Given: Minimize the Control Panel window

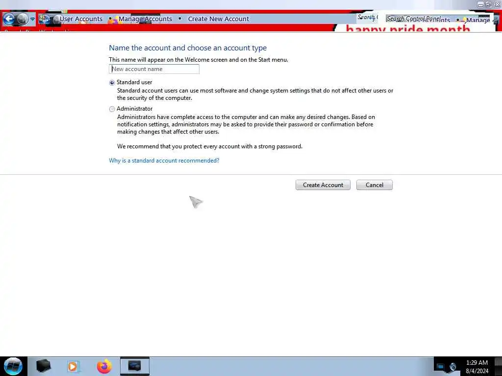Looking at the screenshot, I should pos(480,4).
